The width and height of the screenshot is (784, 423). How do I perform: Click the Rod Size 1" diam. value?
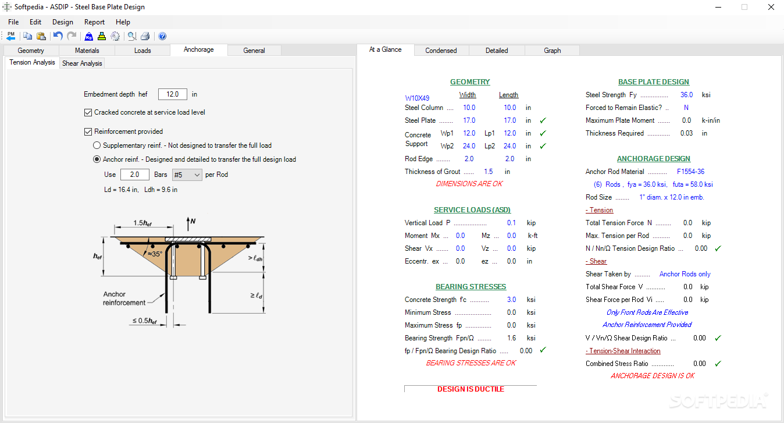tap(672, 197)
